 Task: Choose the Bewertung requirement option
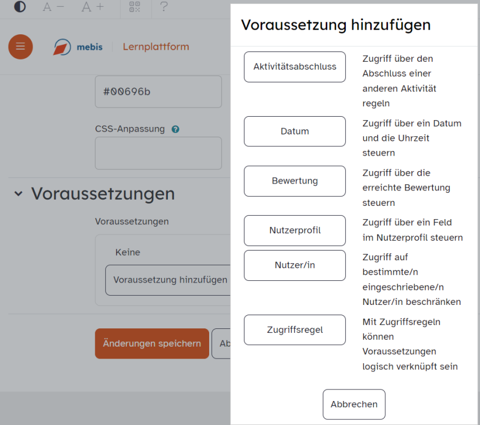(x=294, y=181)
